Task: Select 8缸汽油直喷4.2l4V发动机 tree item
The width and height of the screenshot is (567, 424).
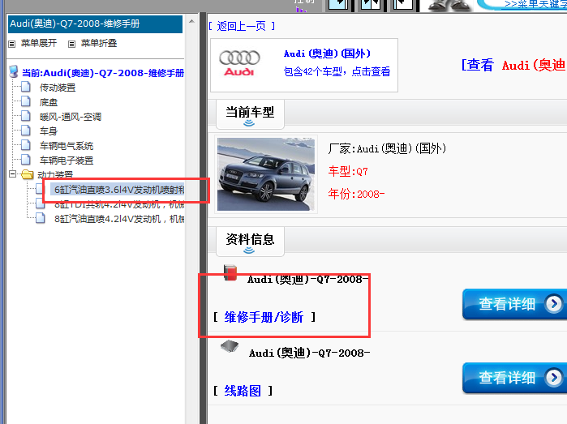Action: [x=119, y=219]
